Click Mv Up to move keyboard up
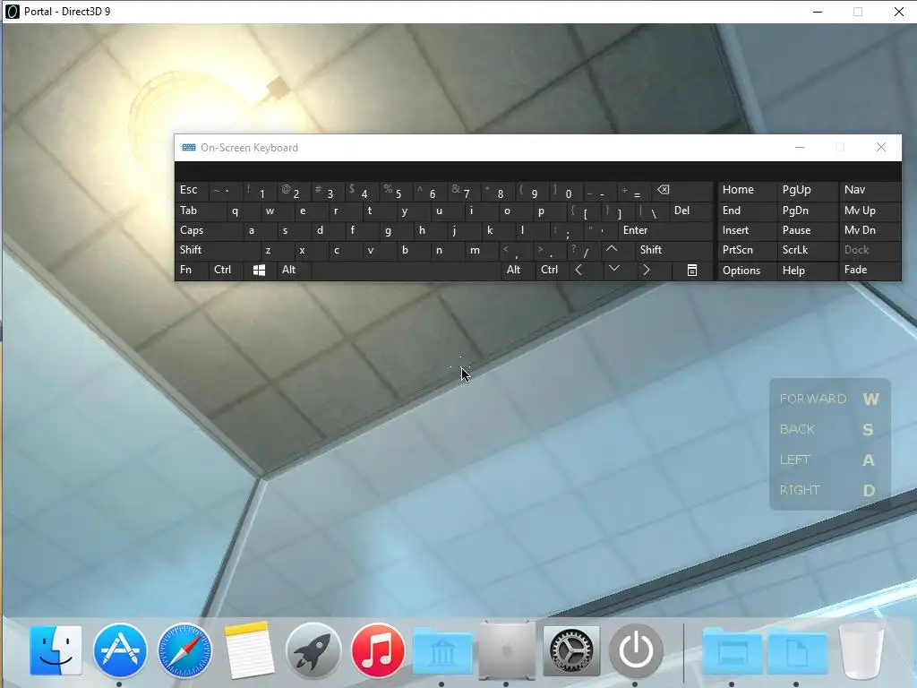This screenshot has height=688, width=917. point(870,211)
